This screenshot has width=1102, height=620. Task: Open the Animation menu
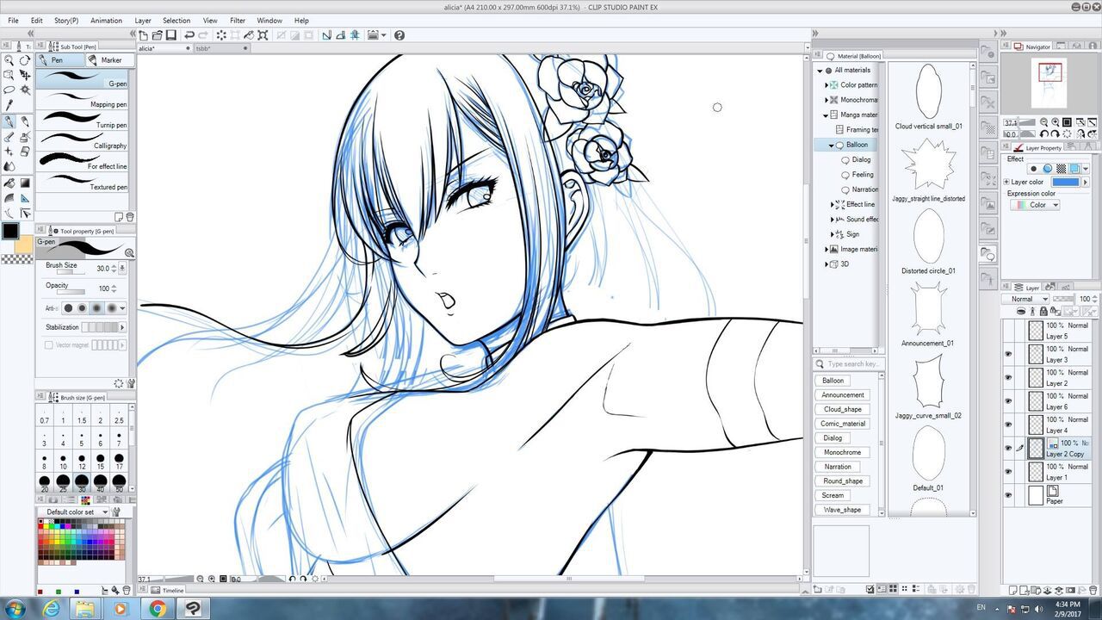(x=106, y=20)
